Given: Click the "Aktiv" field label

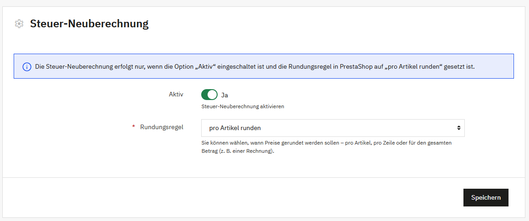Looking at the screenshot, I should tap(176, 94).
